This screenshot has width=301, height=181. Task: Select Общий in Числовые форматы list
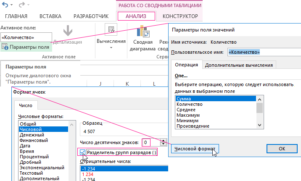(x=44, y=124)
